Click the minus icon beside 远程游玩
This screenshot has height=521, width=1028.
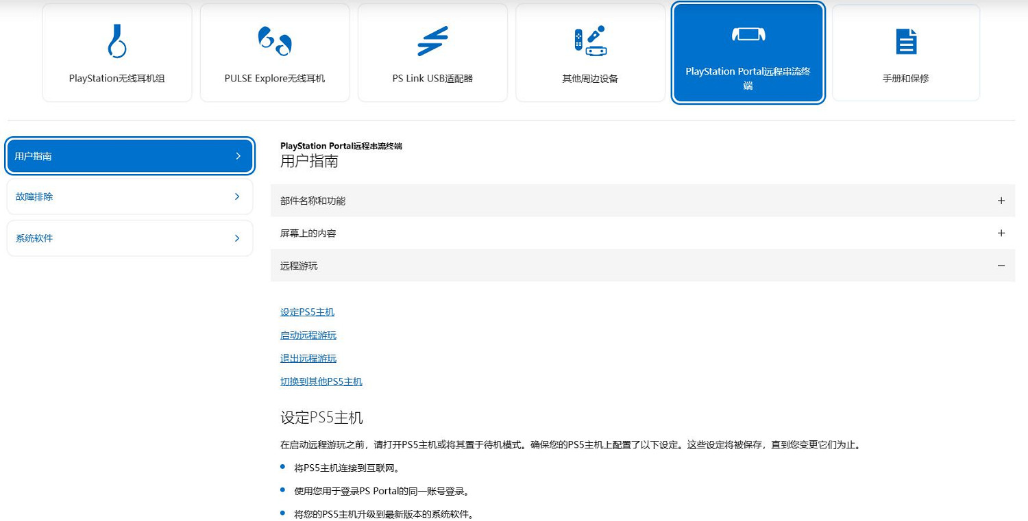[1001, 266]
